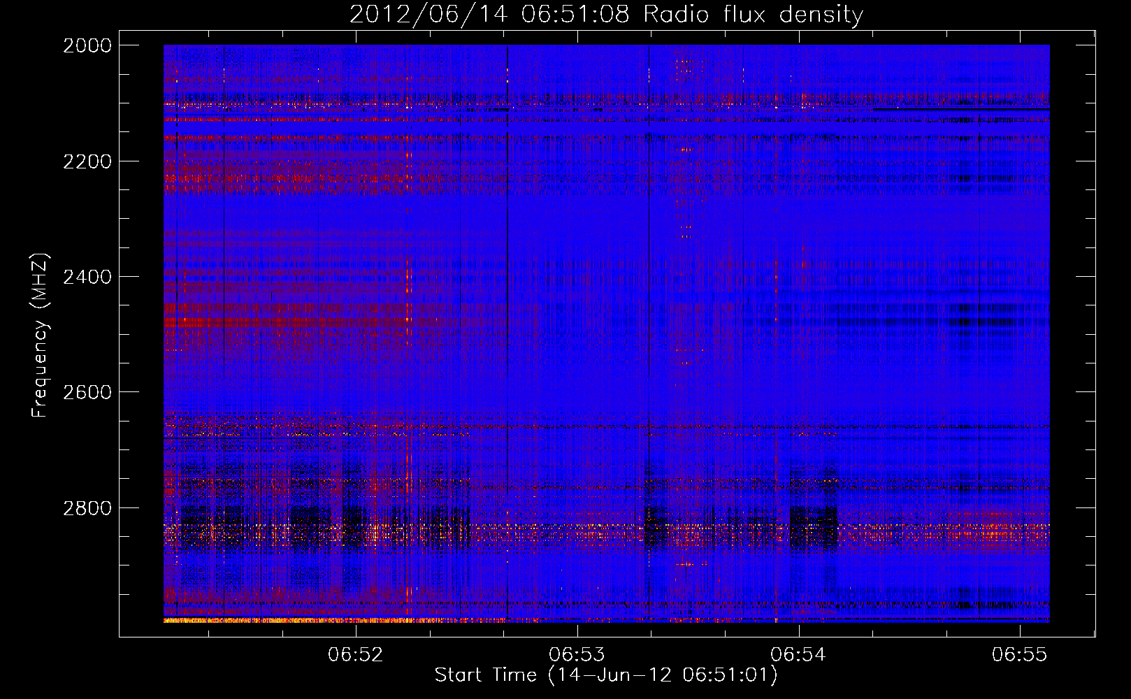Click the 06:52 time tick label

pyautogui.click(x=356, y=654)
